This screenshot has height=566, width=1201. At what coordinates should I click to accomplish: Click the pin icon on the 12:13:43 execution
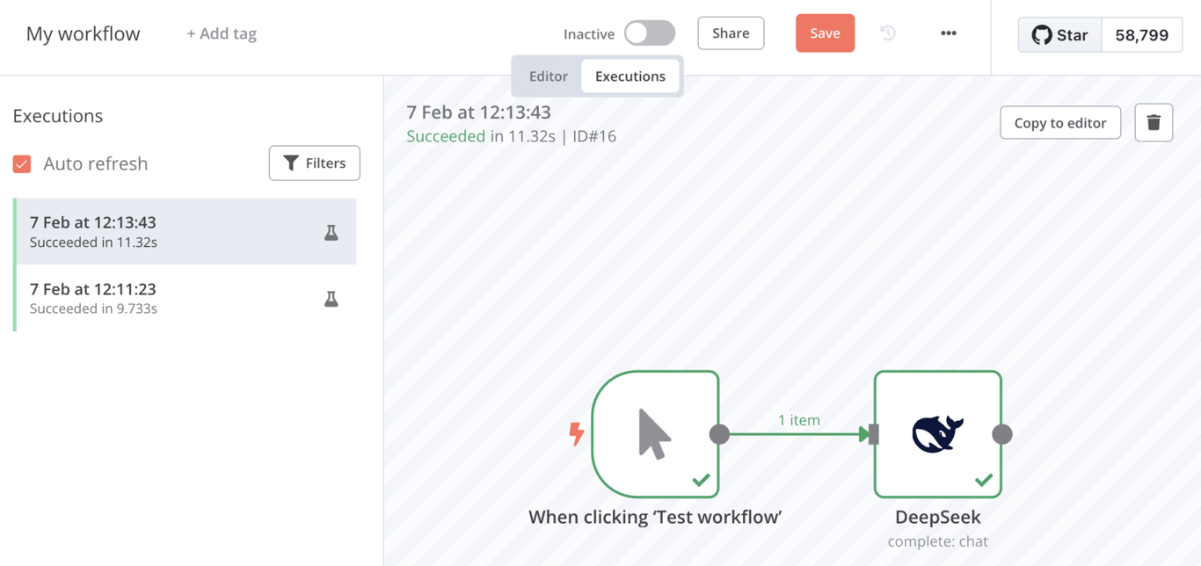[x=331, y=232]
